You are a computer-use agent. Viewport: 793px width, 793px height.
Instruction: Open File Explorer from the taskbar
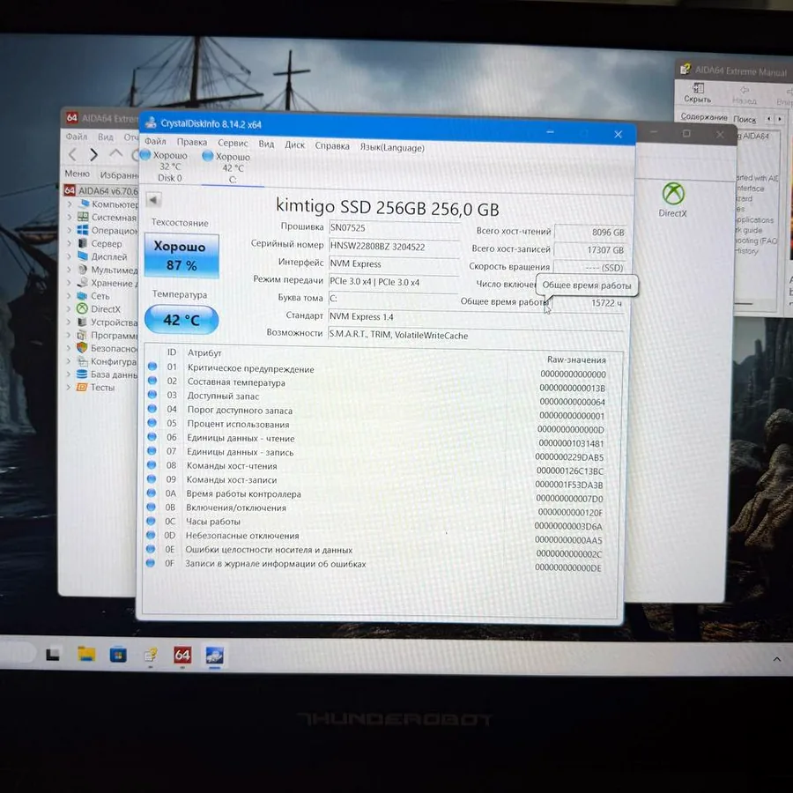coord(86,655)
